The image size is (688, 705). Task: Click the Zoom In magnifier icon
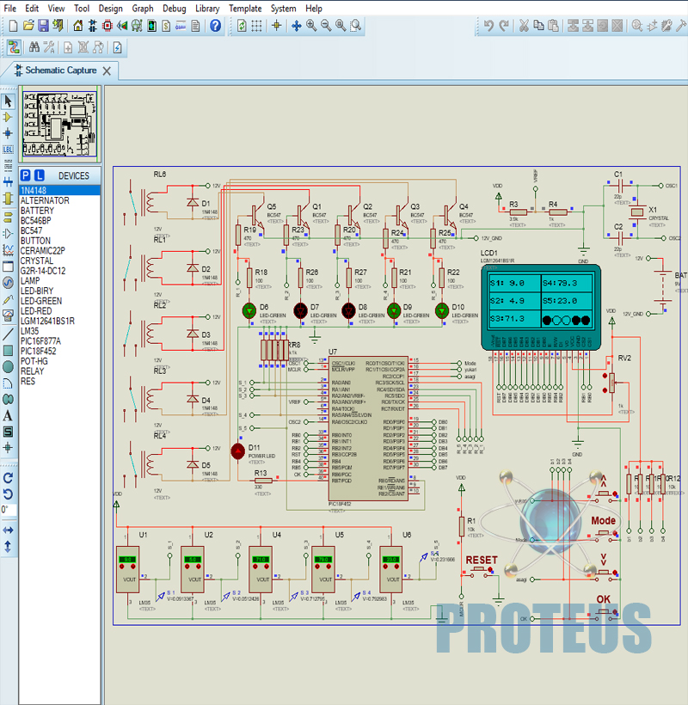(309, 25)
